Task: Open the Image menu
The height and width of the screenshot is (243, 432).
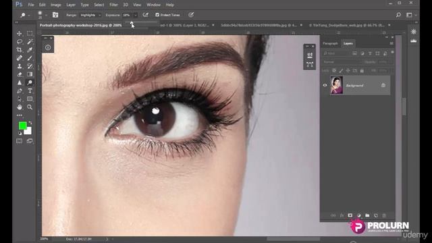Action: tap(55, 5)
